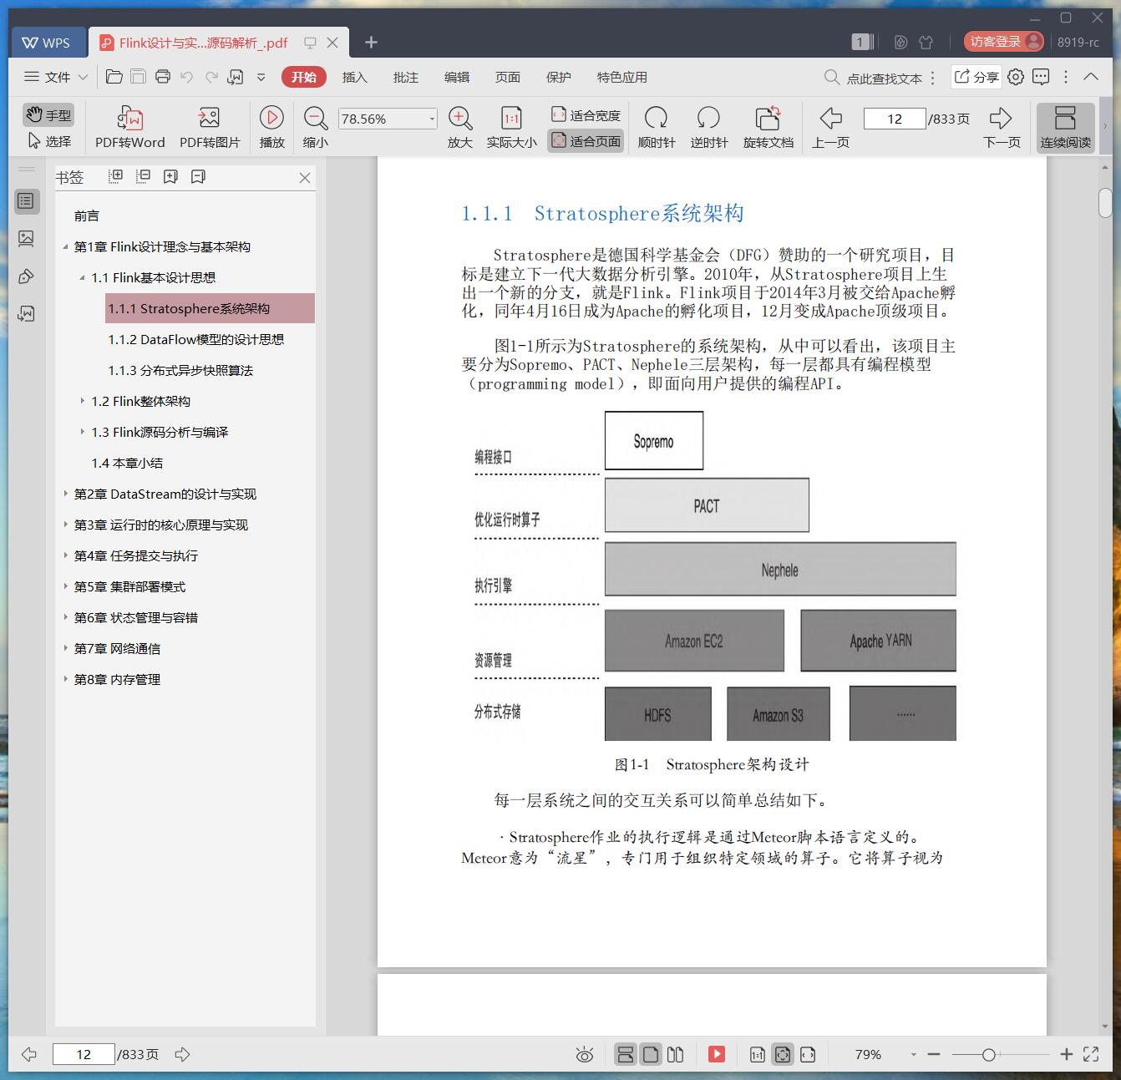Open the eye protection mode icon in status bar
This screenshot has height=1080, width=1121.
585,1054
